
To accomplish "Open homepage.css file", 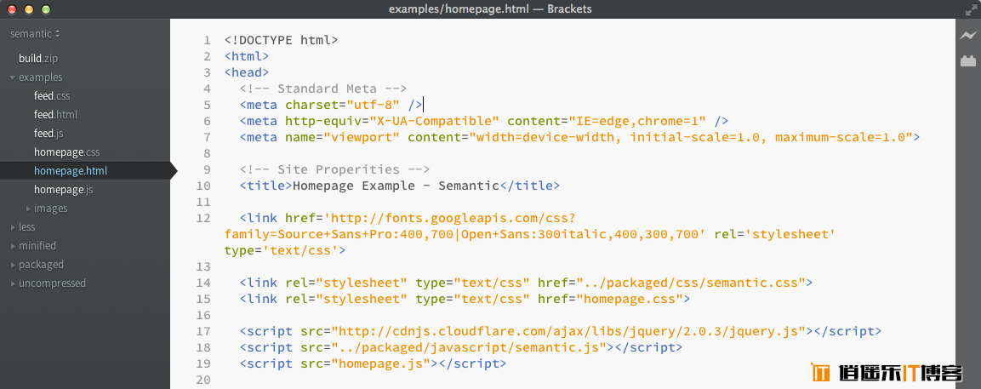I will pyautogui.click(x=67, y=152).
